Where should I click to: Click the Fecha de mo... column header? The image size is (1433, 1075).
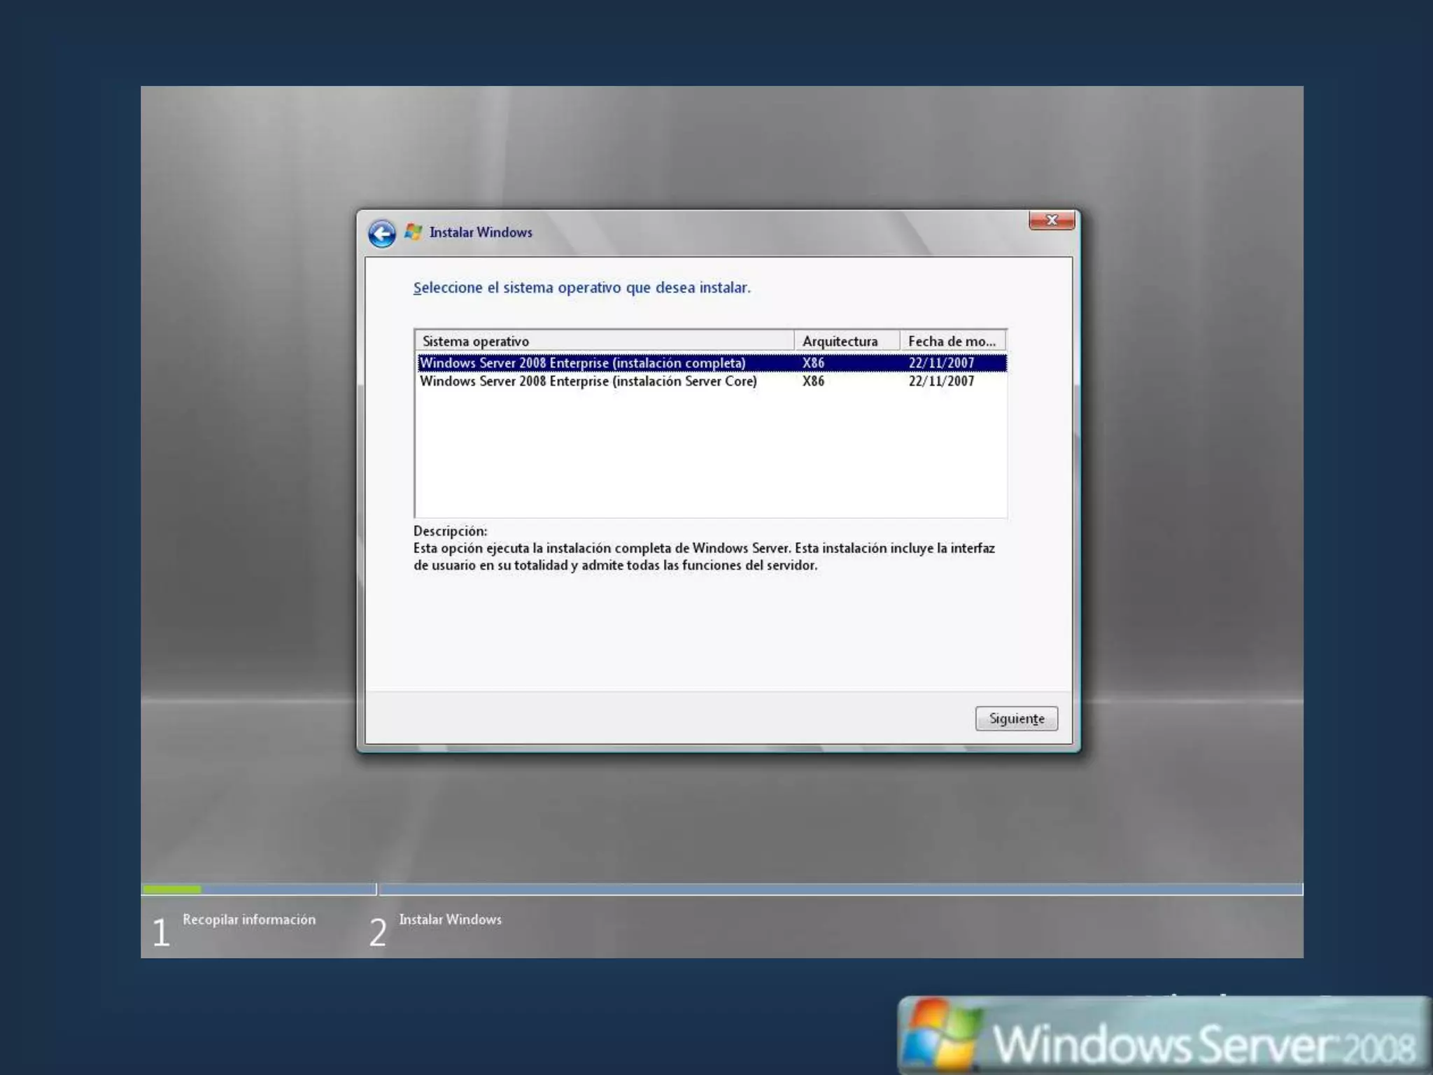pos(952,342)
